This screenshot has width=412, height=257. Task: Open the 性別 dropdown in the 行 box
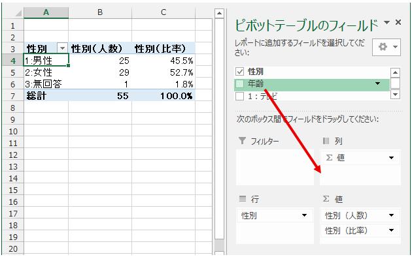pyautogui.click(x=304, y=215)
